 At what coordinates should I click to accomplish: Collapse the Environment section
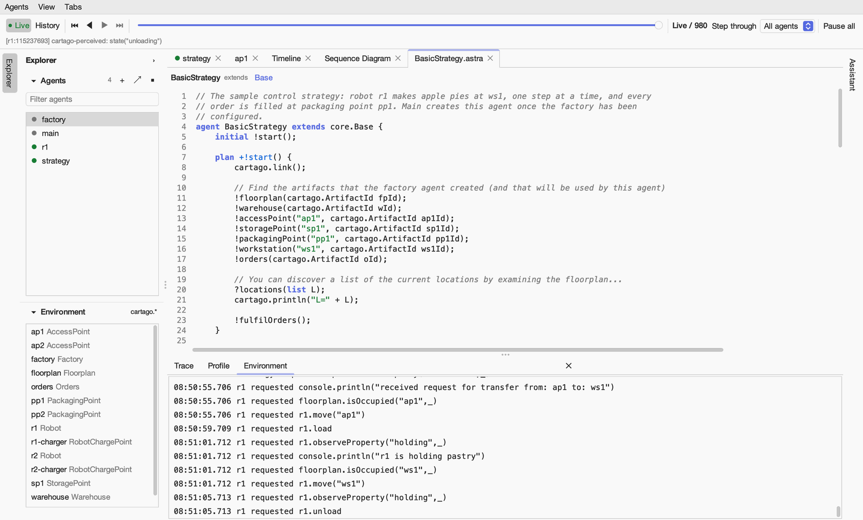33,312
